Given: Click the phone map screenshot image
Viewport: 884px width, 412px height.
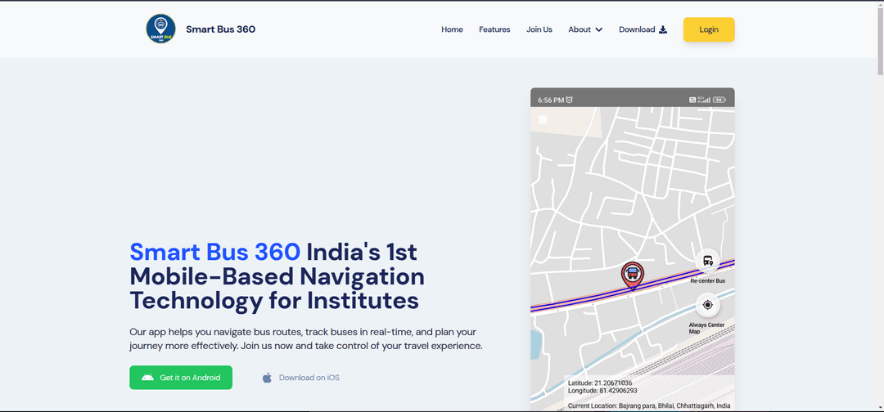Looking at the screenshot, I should tap(633, 249).
